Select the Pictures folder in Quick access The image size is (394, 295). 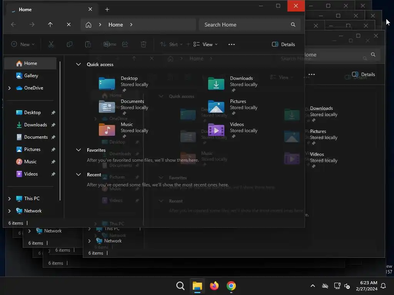(x=233, y=107)
